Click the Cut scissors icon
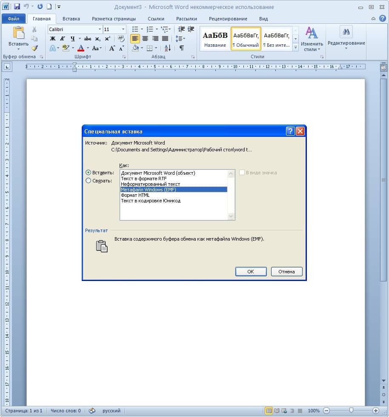 coord(34,29)
